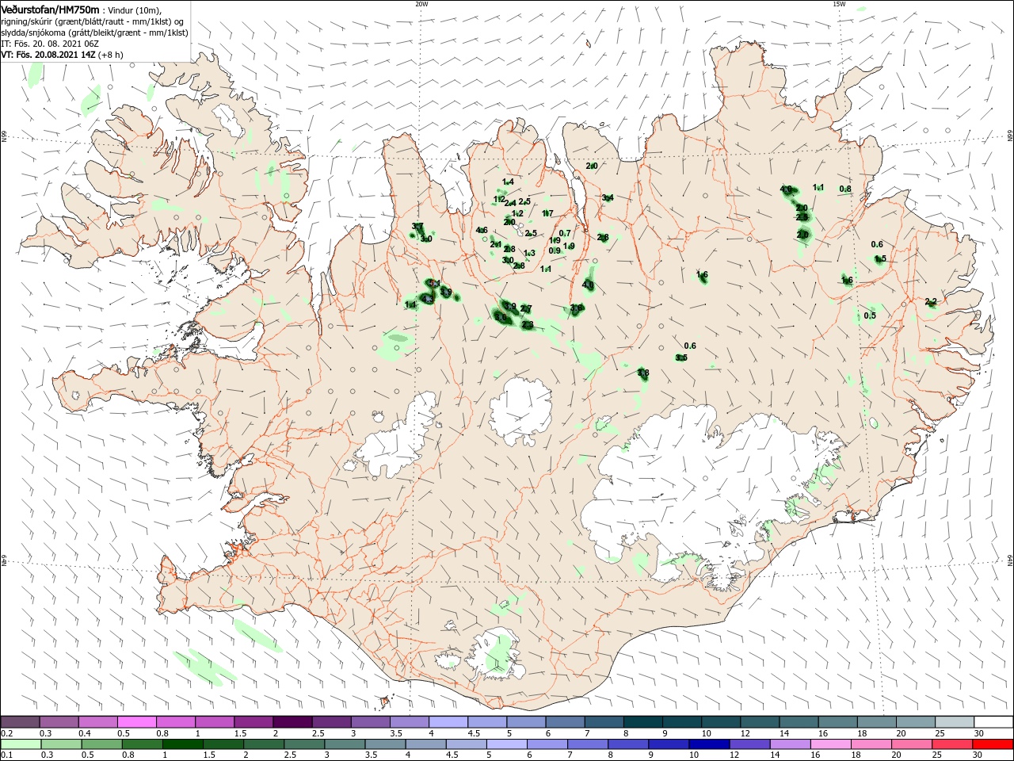1014x761 pixels.
Task: Pick the darkest purple sleet swatch labeled 2
Action: tap(292, 721)
